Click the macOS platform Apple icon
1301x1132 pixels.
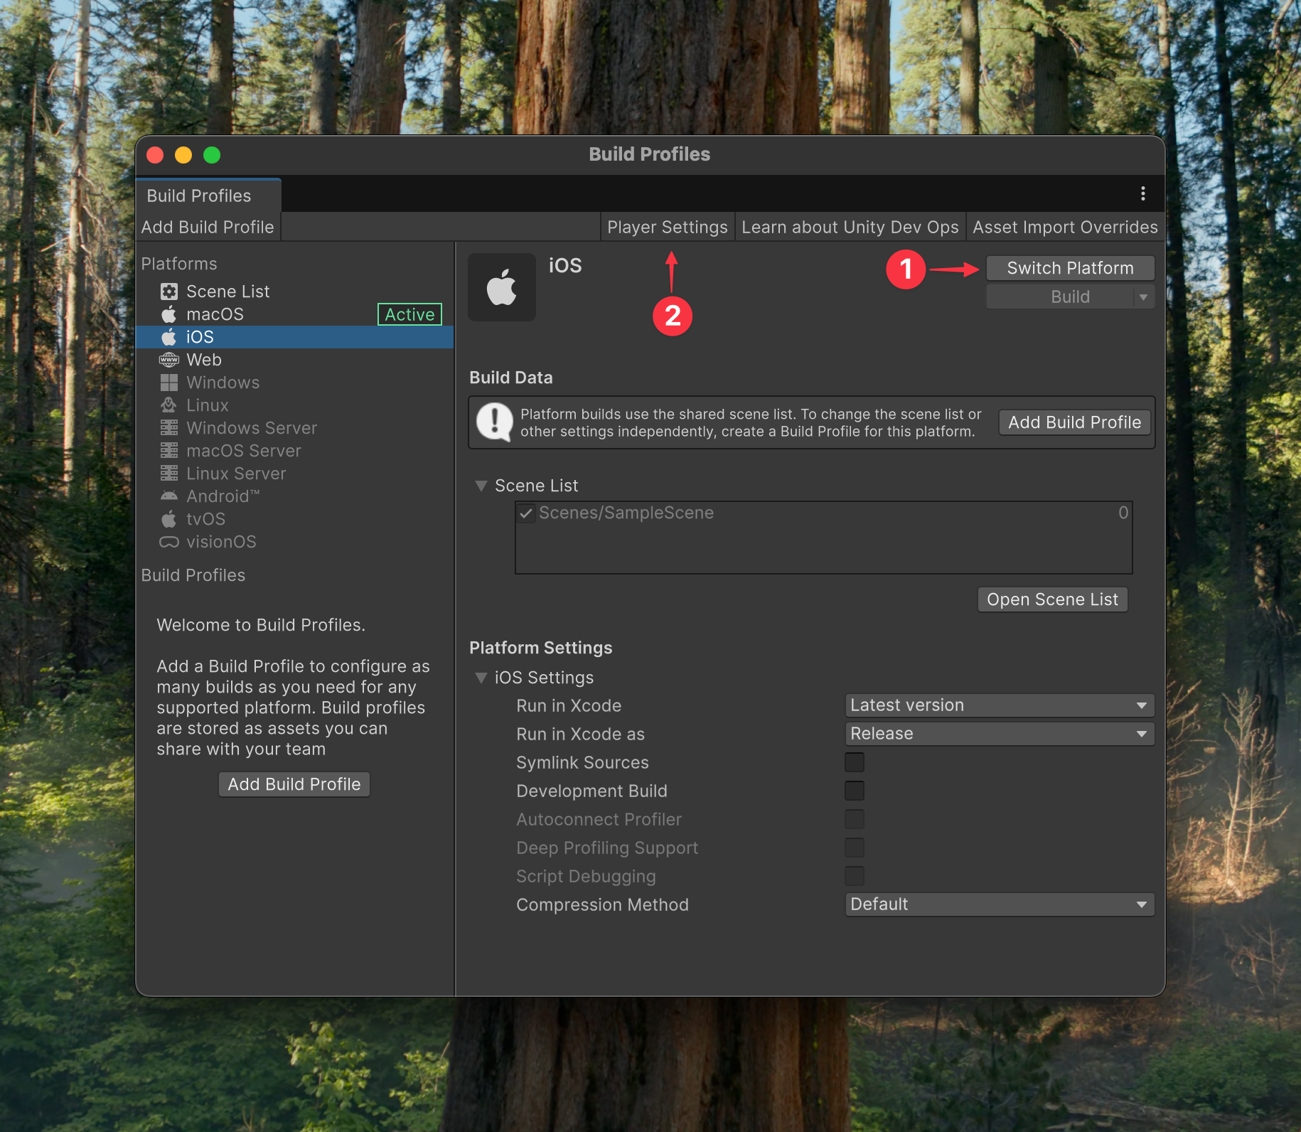169,314
